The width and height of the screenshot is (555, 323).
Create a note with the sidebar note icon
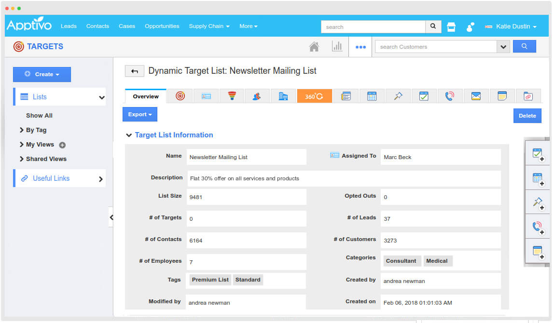(x=537, y=251)
